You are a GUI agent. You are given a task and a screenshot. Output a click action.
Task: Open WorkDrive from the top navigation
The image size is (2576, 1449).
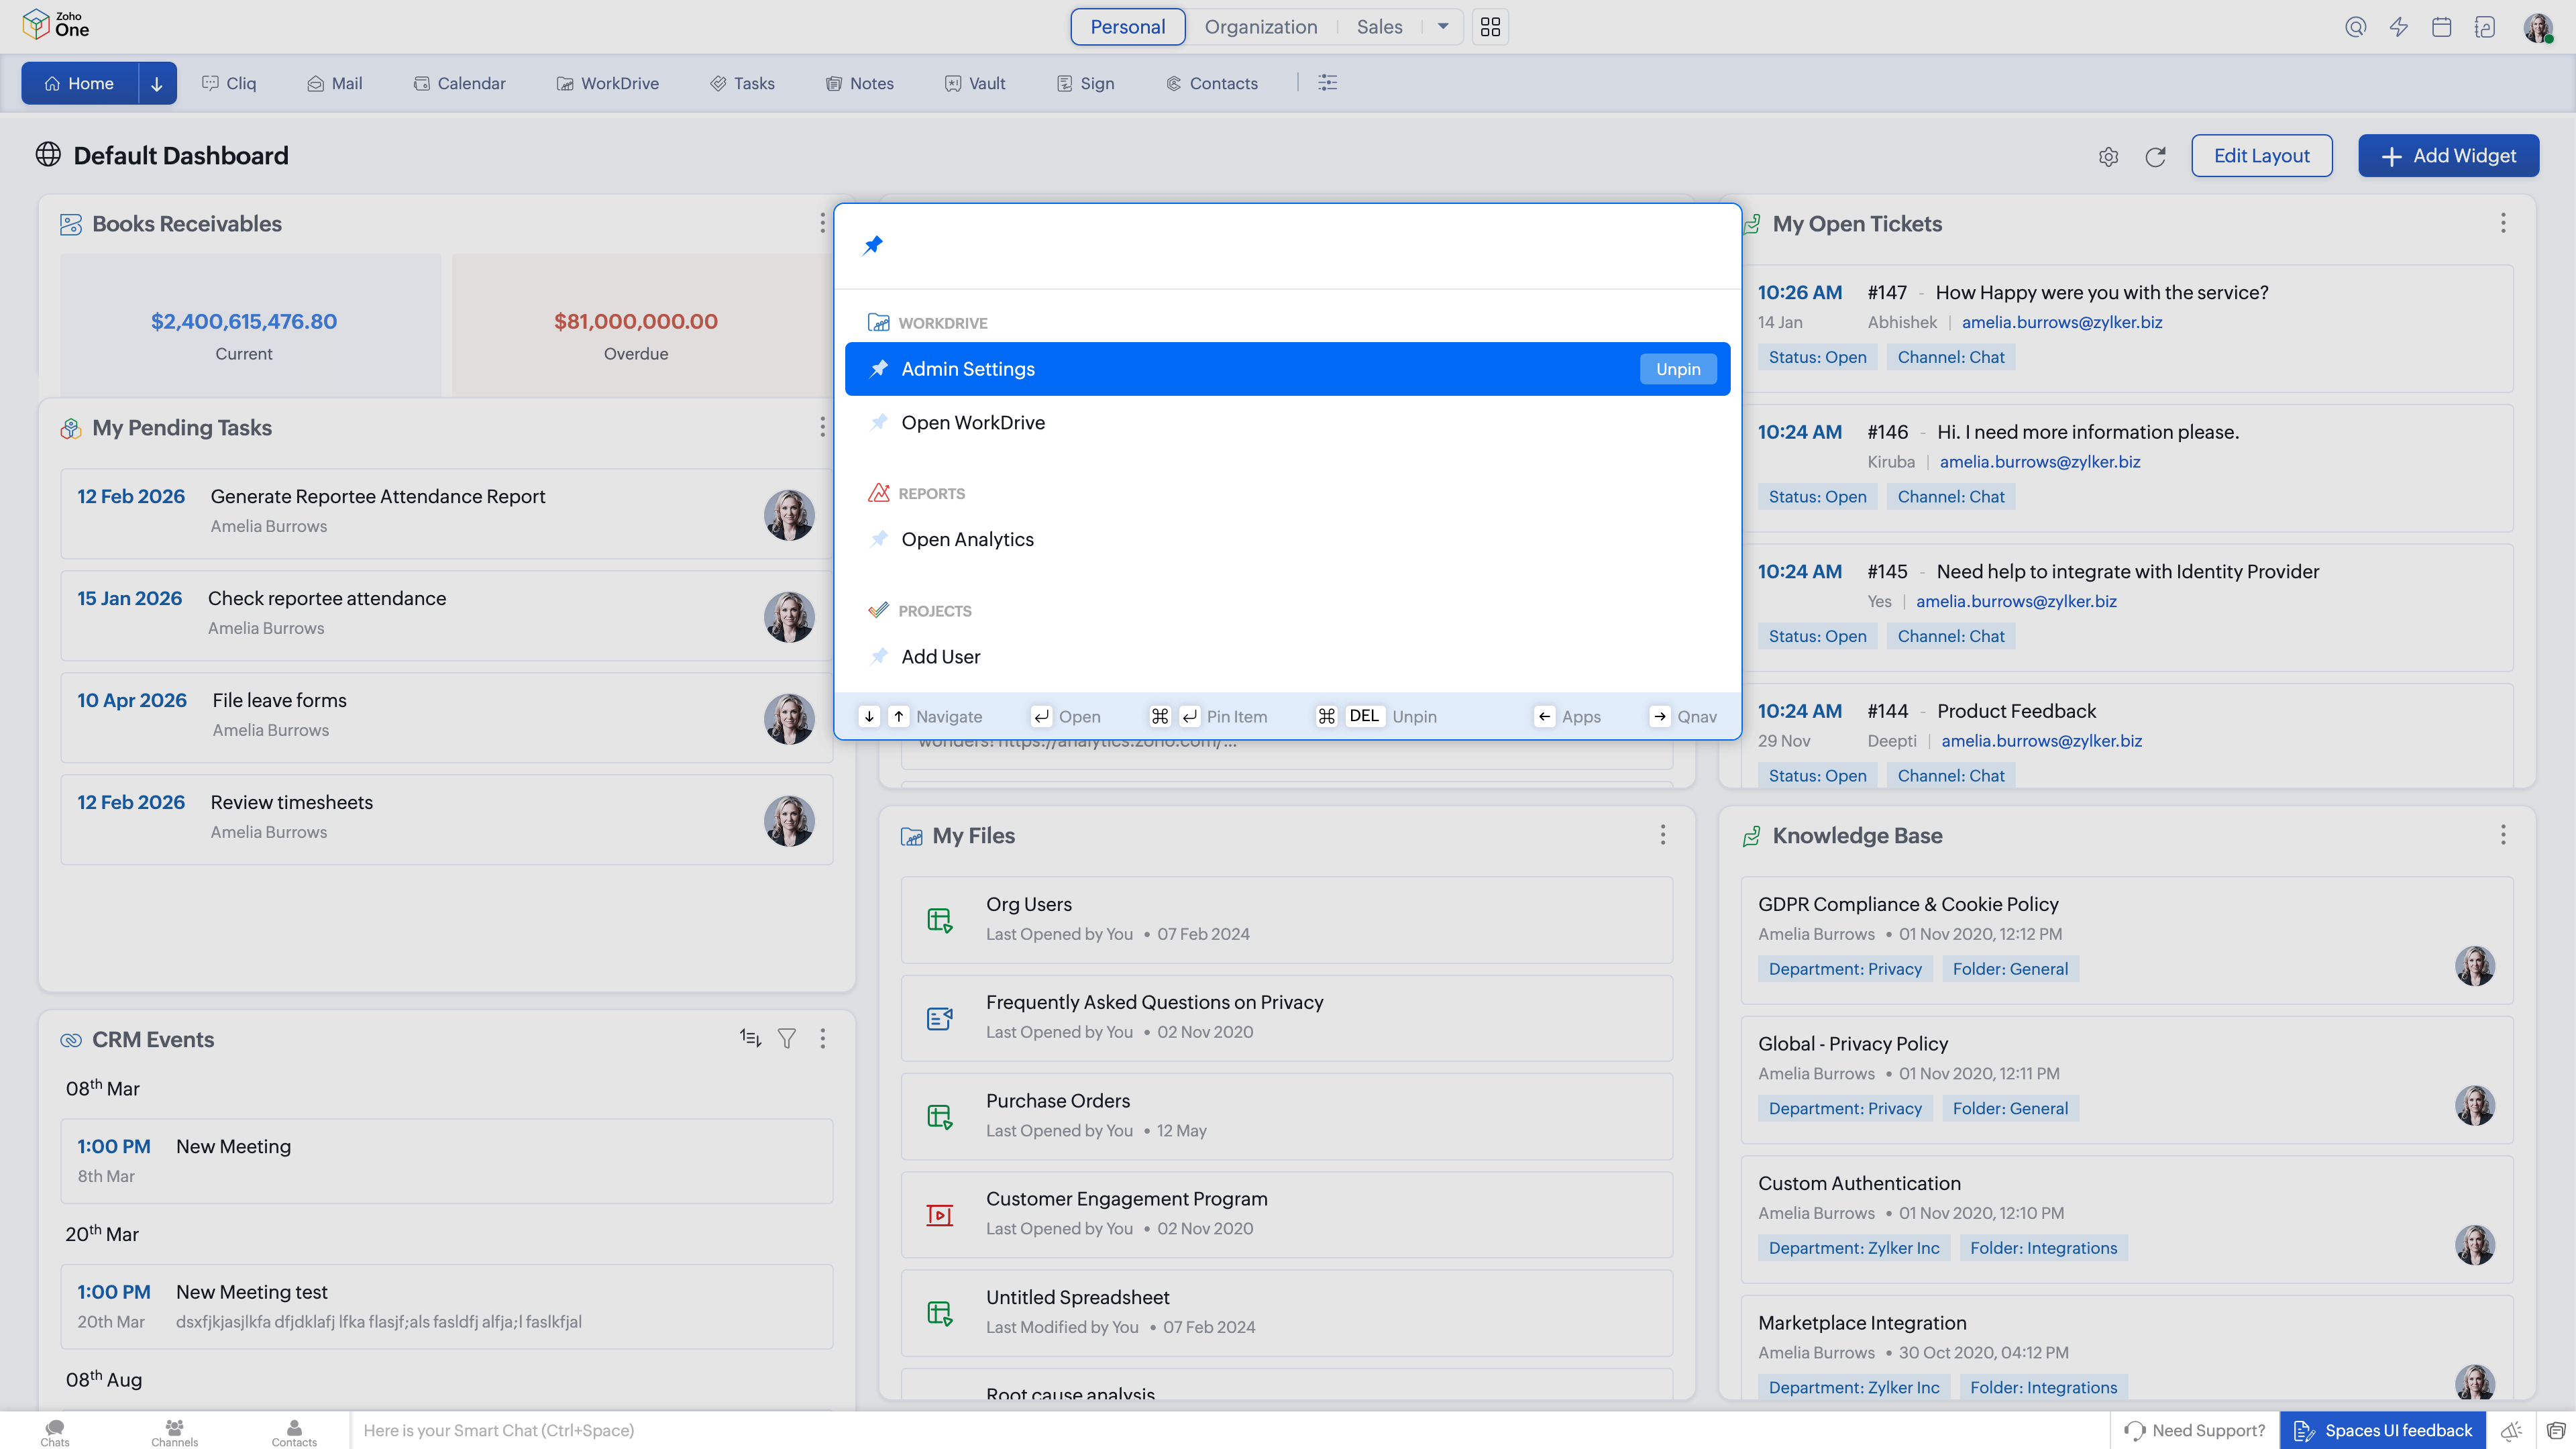[x=608, y=83]
